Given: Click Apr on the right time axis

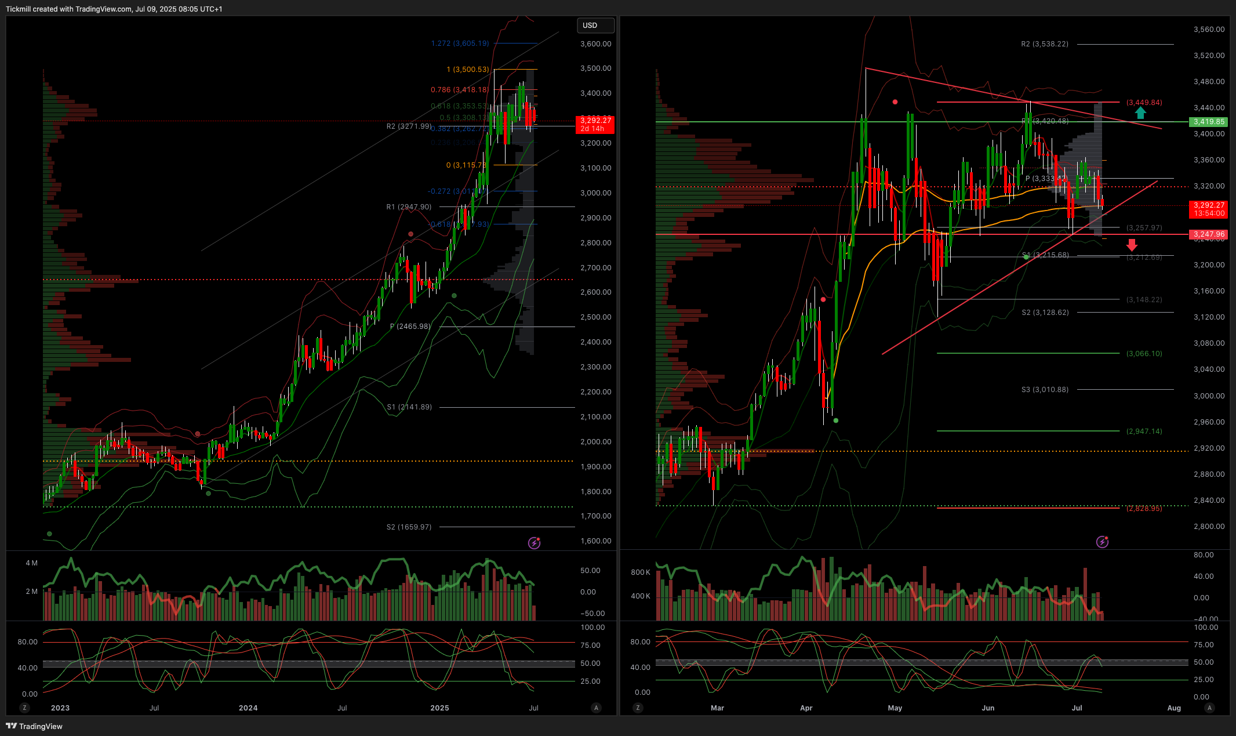Looking at the screenshot, I should point(806,708).
